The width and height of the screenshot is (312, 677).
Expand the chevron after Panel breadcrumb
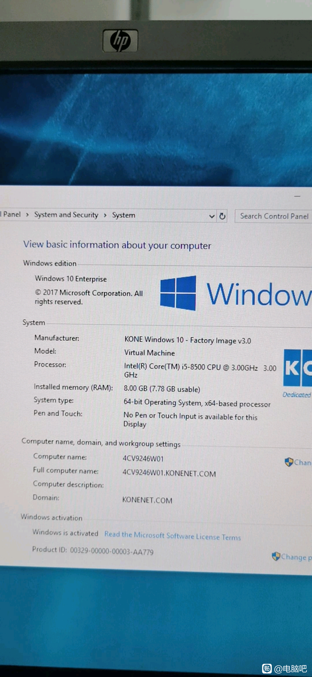tap(27, 215)
